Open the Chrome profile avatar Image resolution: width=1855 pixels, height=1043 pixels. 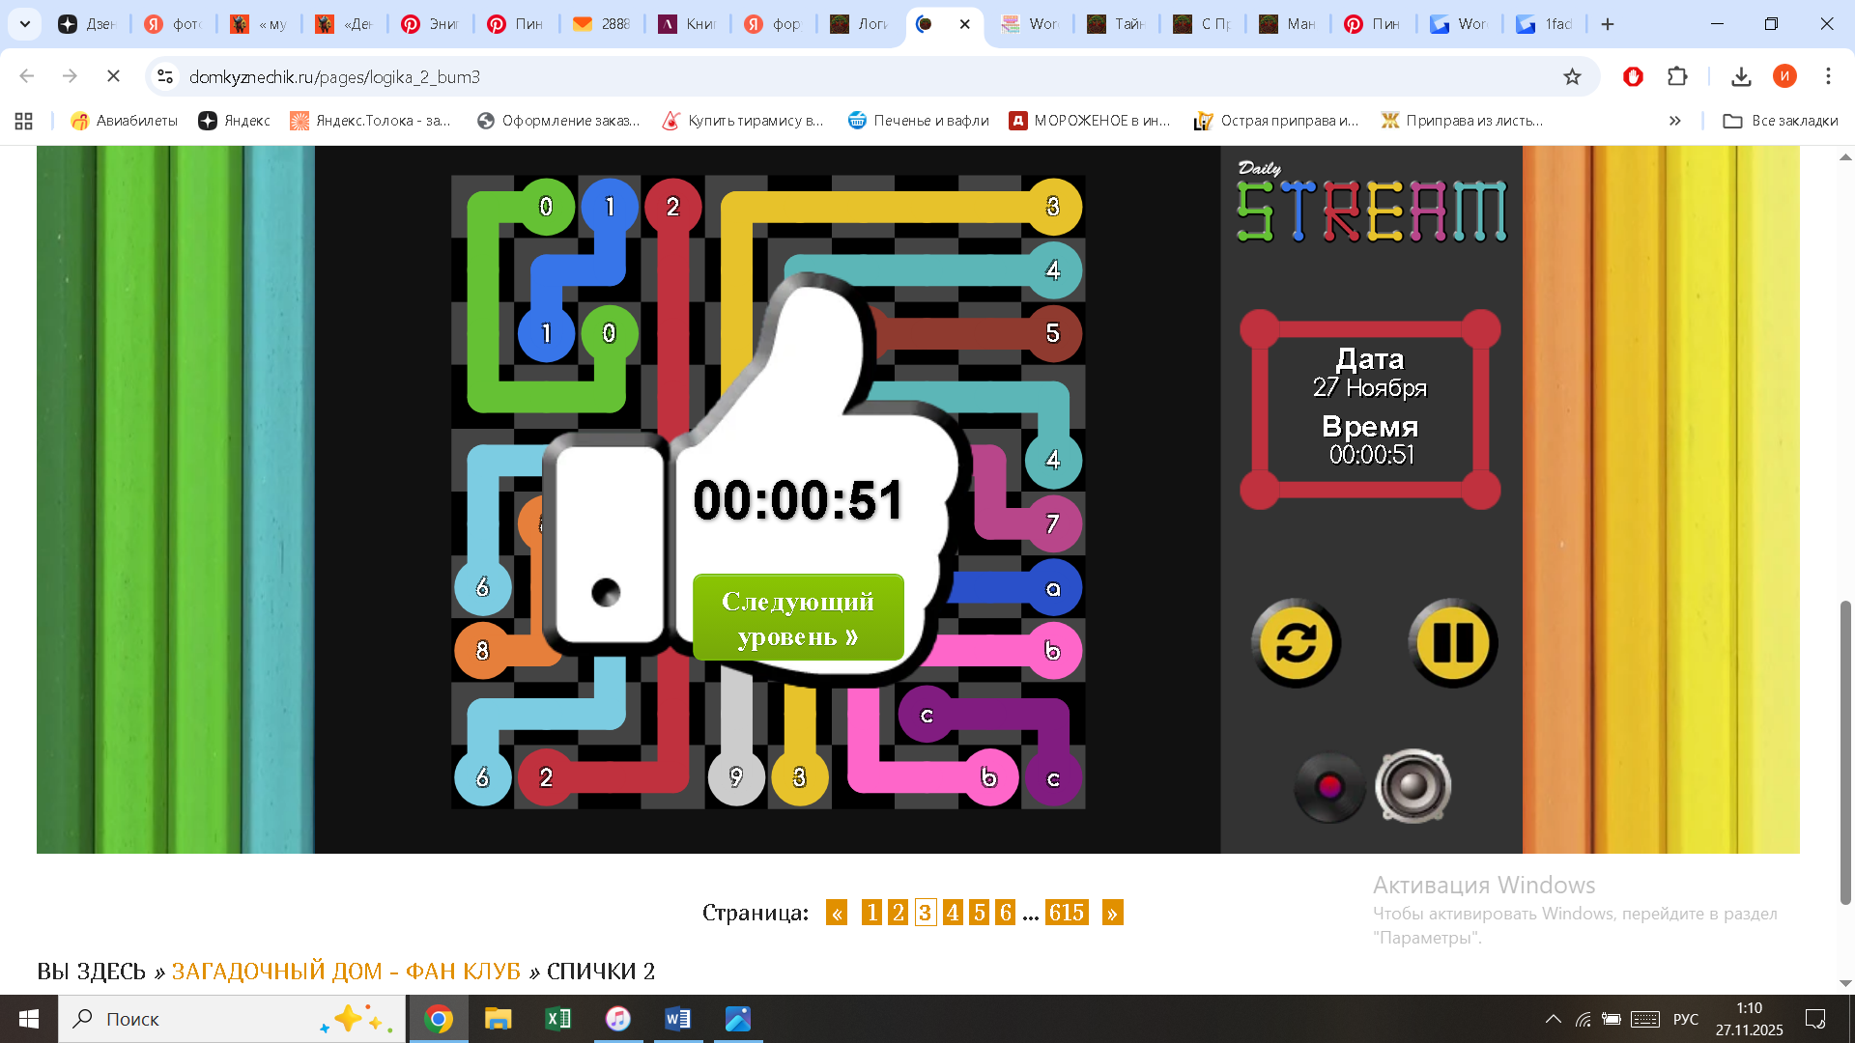click(x=1785, y=76)
